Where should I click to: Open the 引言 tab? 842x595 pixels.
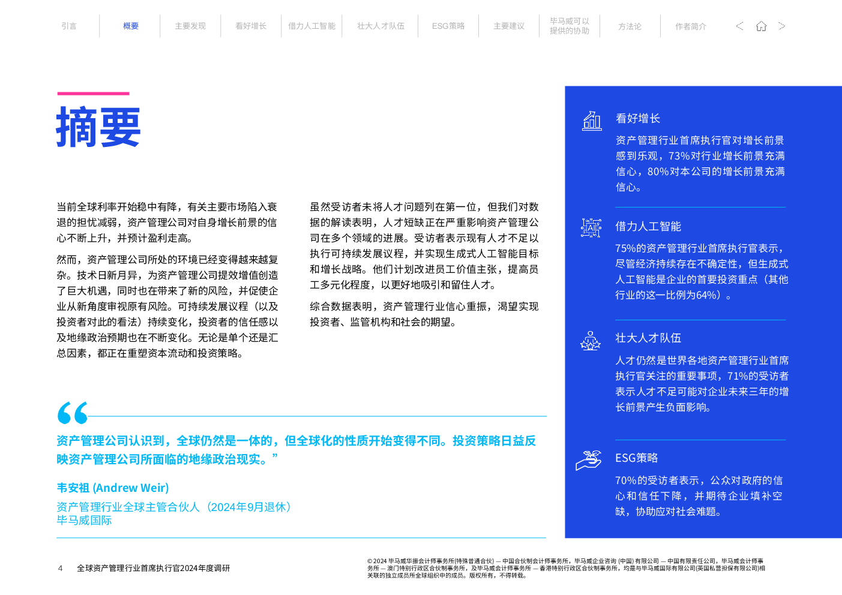point(69,26)
